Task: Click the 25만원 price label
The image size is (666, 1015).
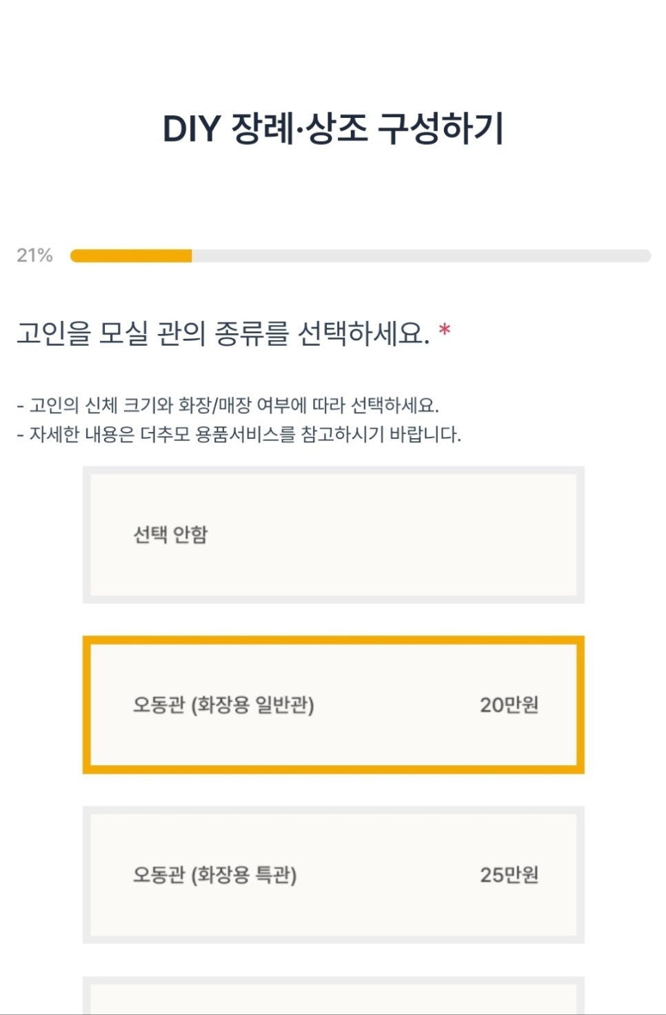Action: point(509,875)
